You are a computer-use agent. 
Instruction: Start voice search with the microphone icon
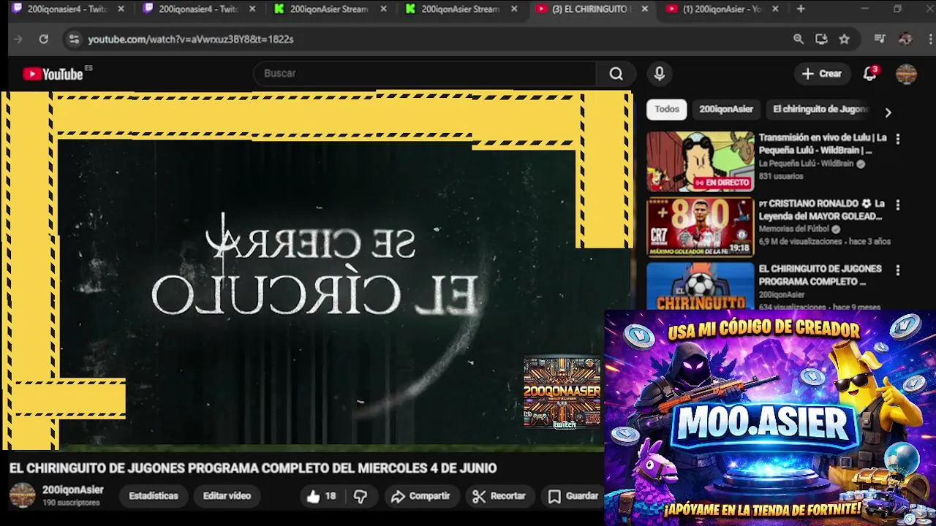[659, 74]
